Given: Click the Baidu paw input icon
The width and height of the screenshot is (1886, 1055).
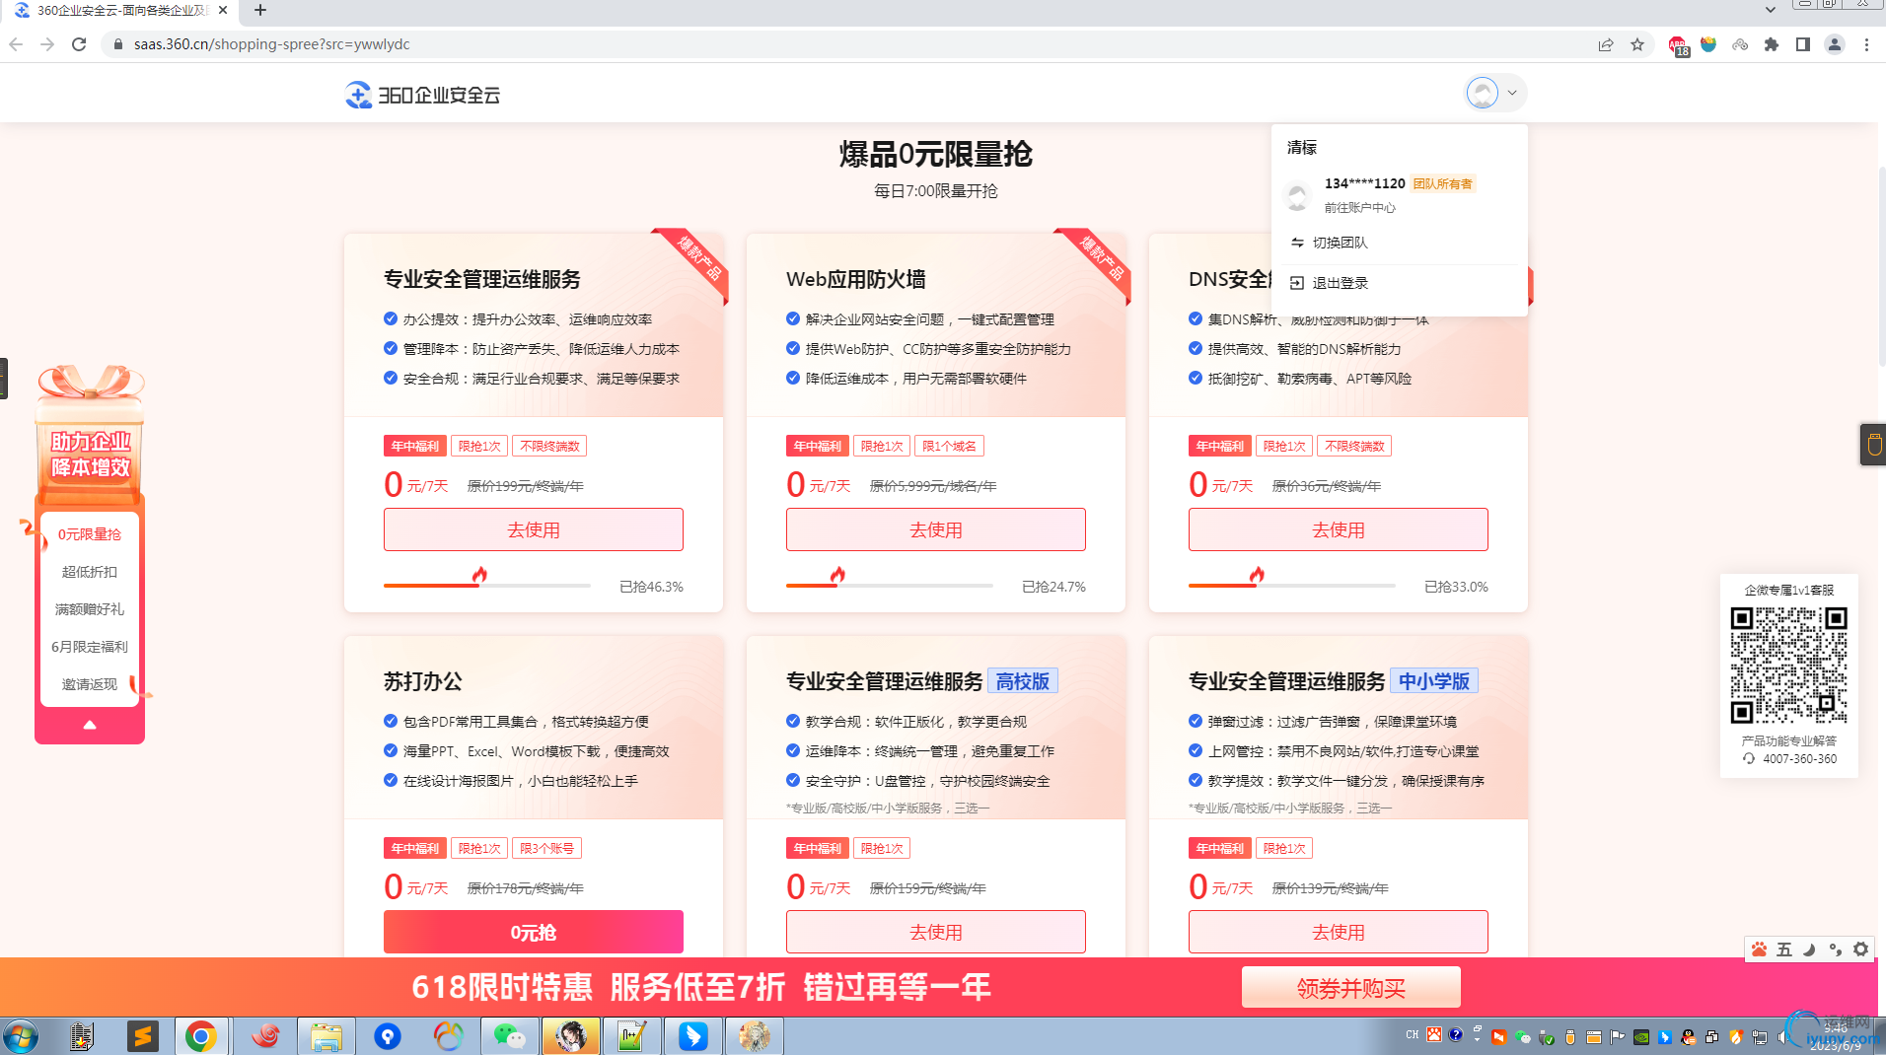Looking at the screenshot, I should point(1759,949).
